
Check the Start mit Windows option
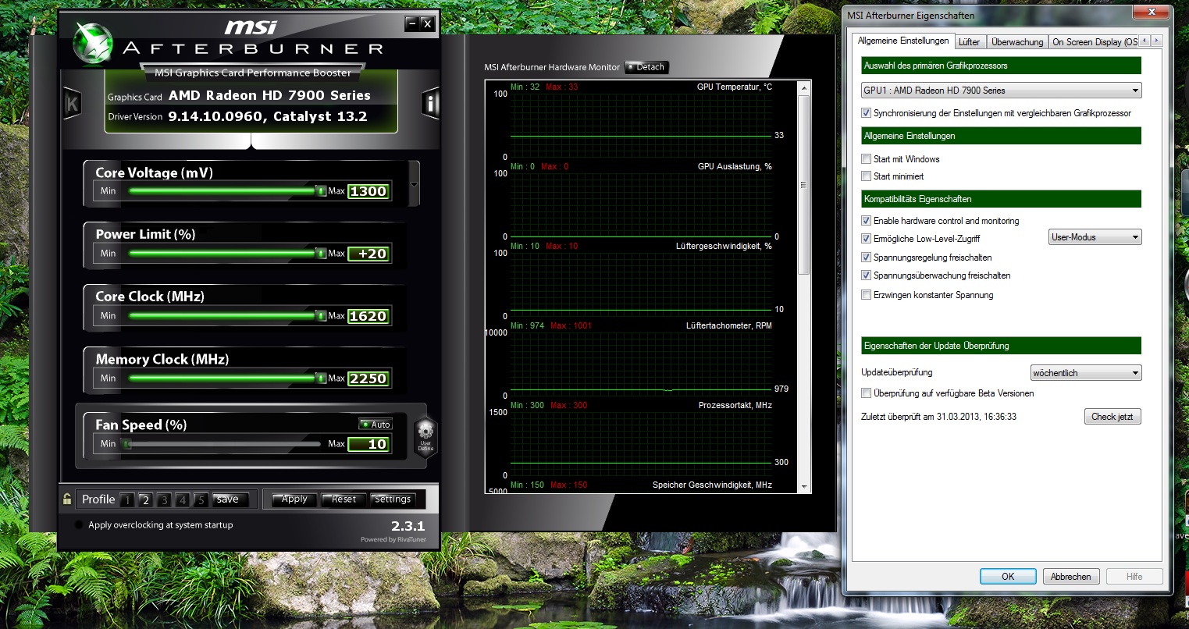pyautogui.click(x=866, y=158)
